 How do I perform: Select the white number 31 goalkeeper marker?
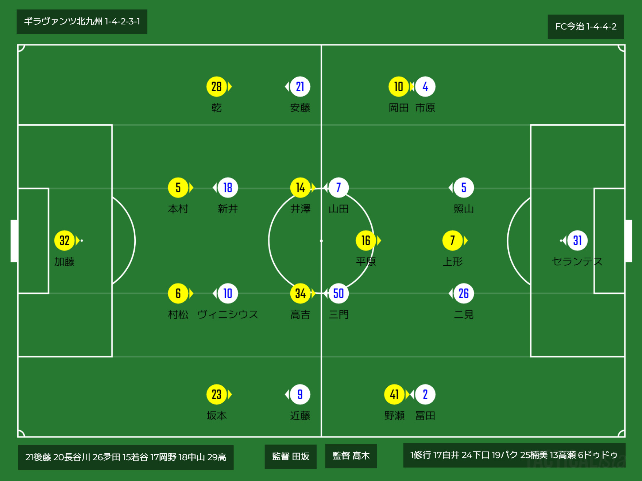pyautogui.click(x=577, y=240)
